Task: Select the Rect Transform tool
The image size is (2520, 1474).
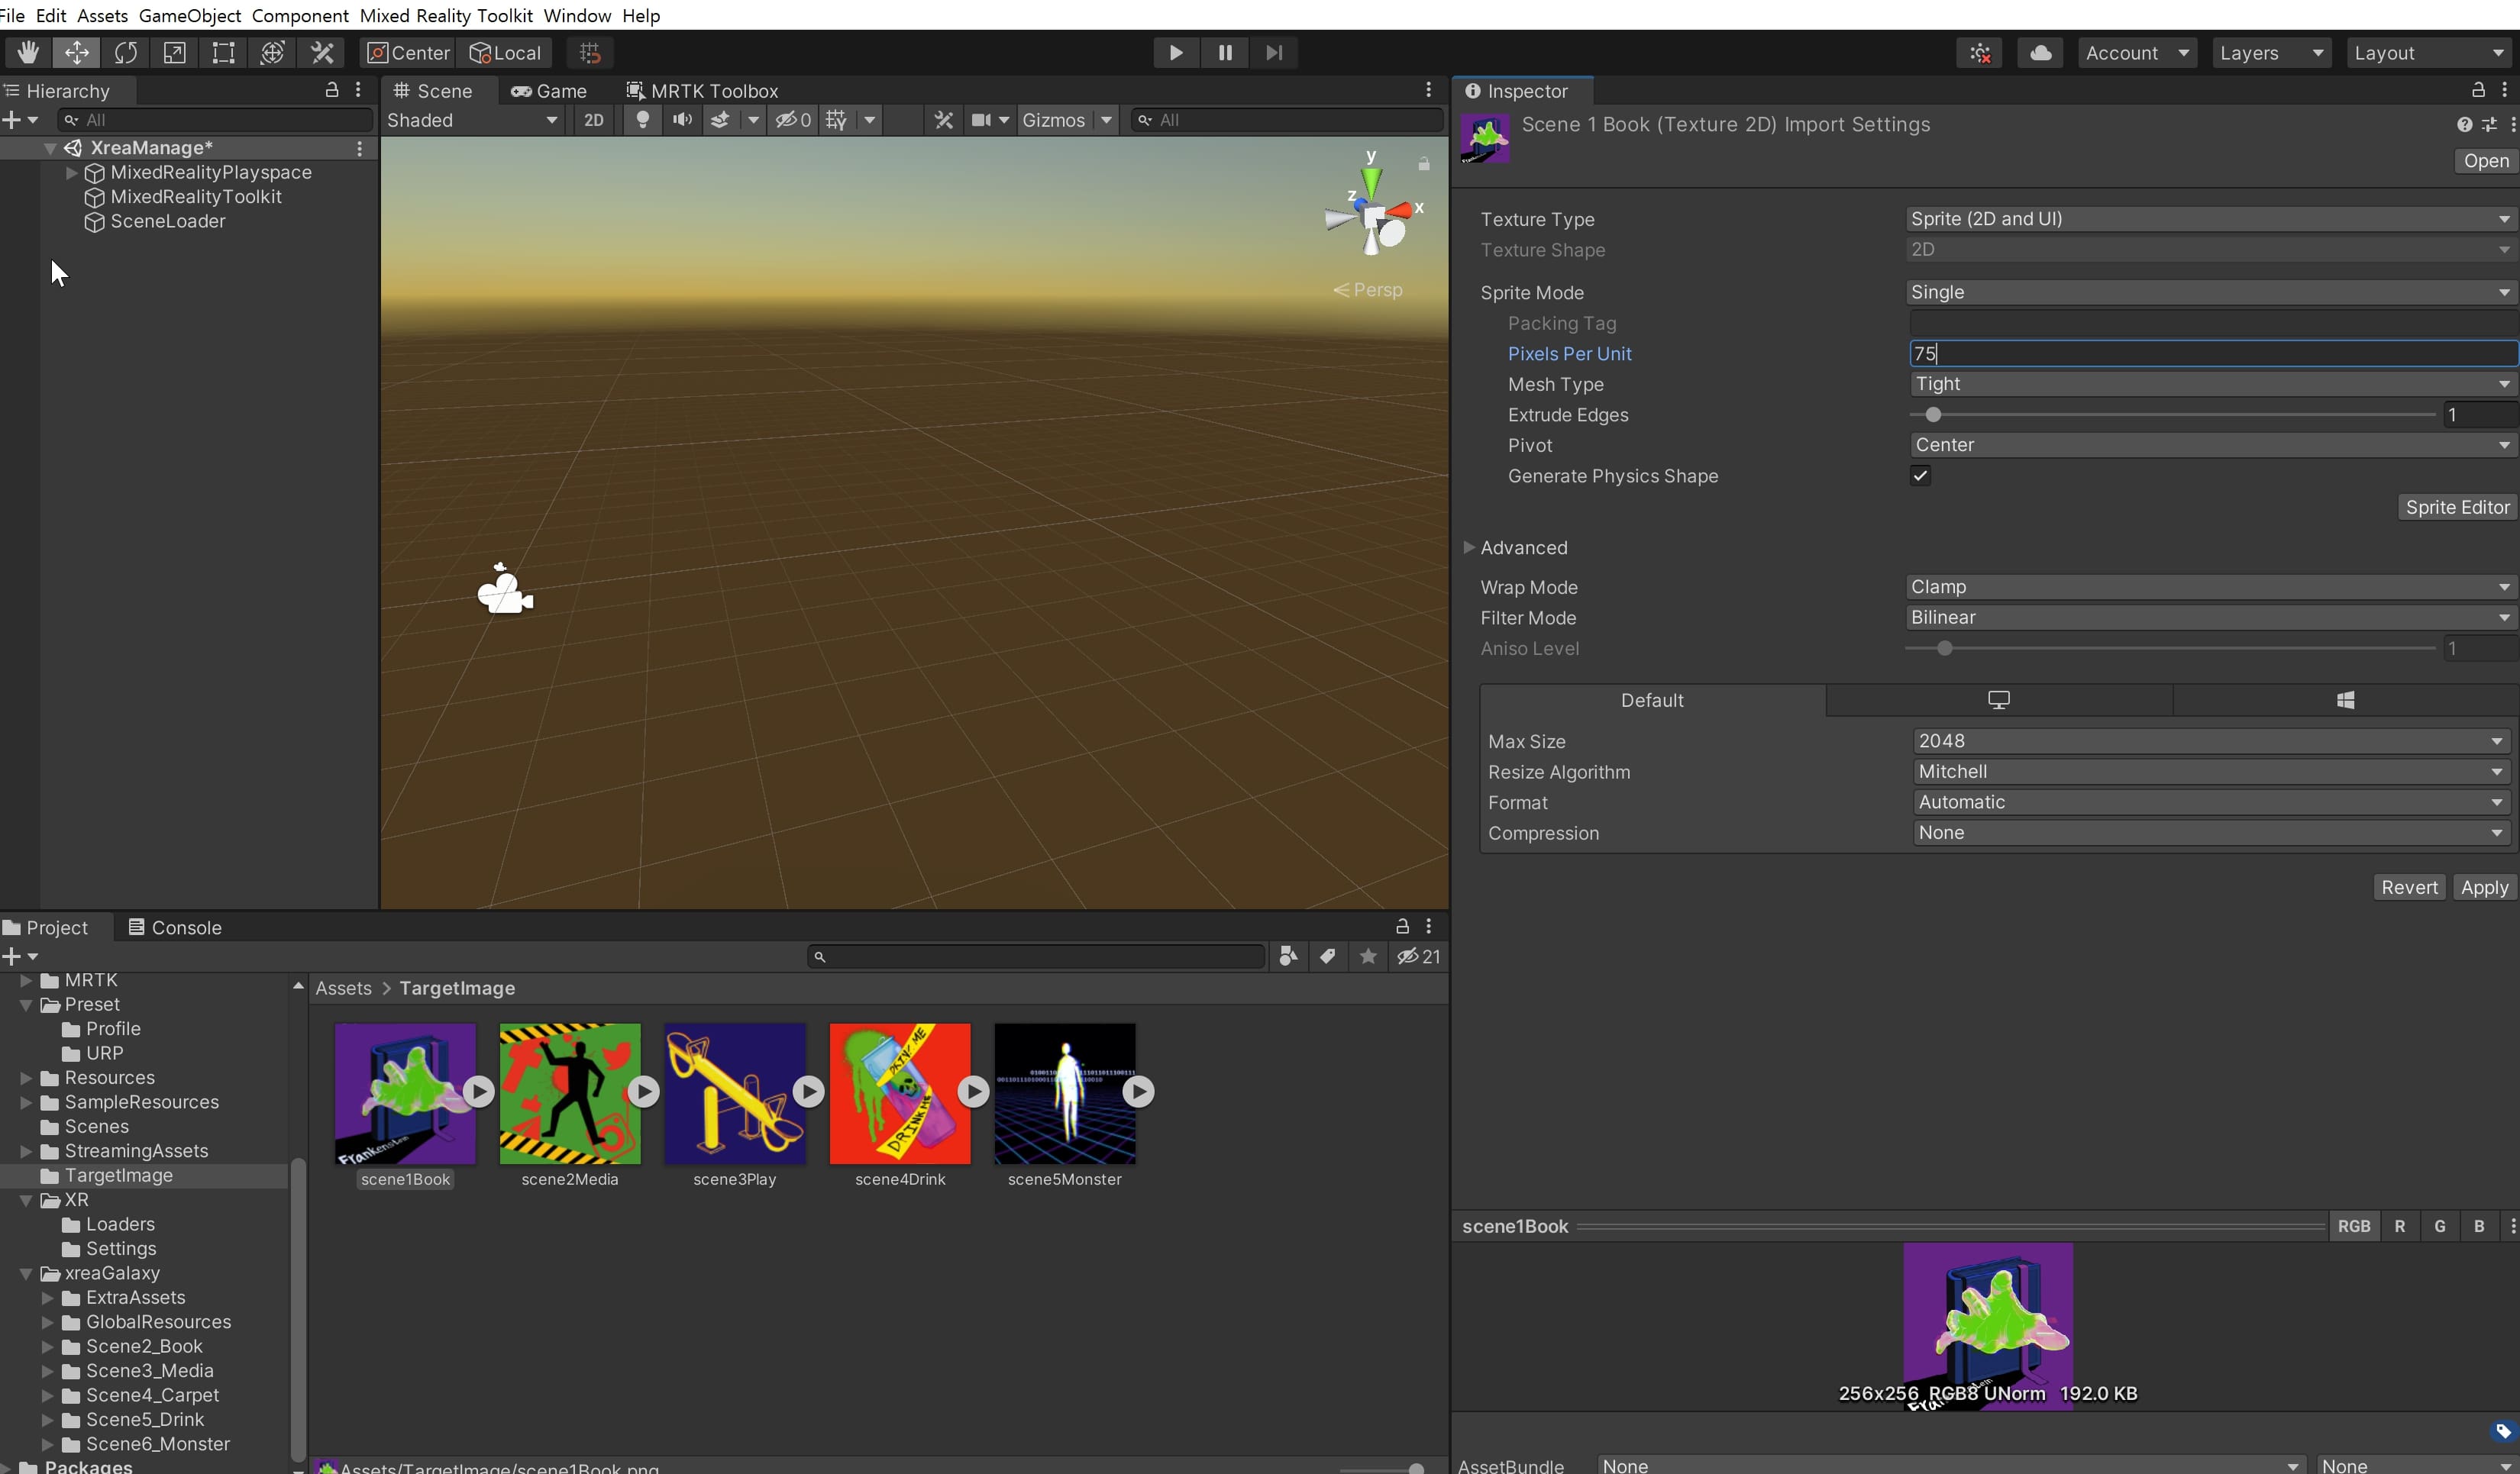Action: tap(223, 53)
